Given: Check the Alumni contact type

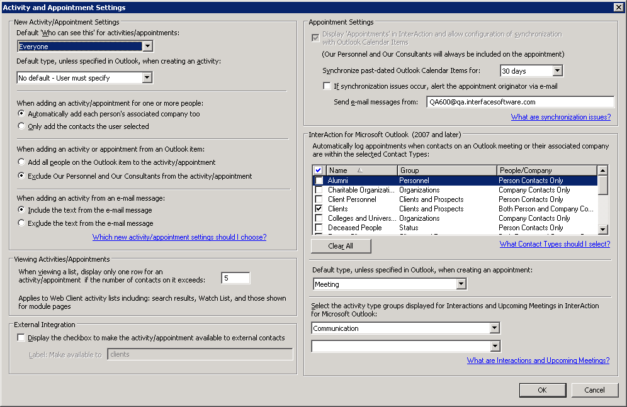Looking at the screenshot, I should [x=319, y=181].
